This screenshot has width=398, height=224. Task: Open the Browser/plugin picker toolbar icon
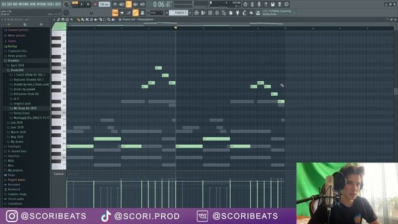tap(224, 12)
